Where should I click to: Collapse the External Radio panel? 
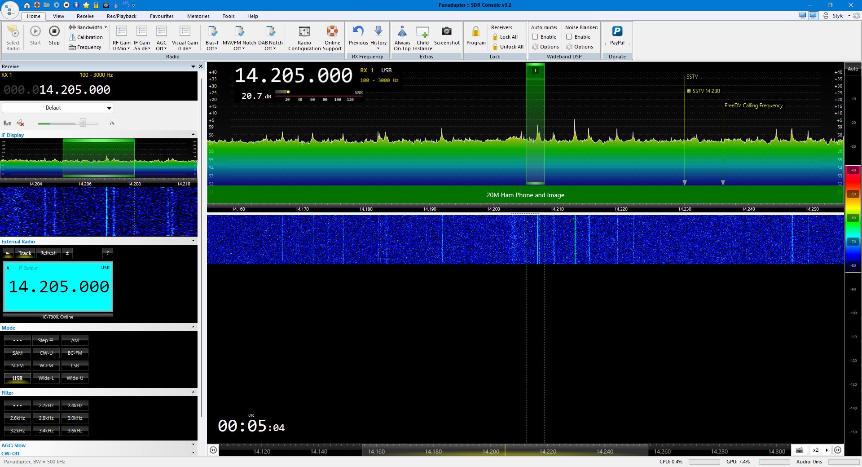[193, 241]
